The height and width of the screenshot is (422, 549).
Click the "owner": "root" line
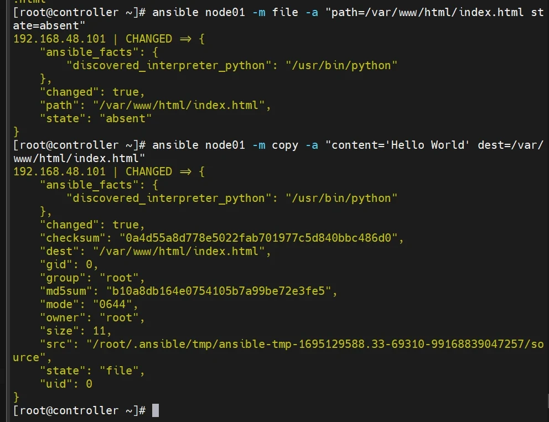pyautogui.click(x=92, y=317)
